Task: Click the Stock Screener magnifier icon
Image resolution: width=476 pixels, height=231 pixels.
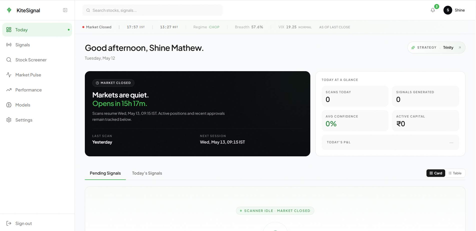Action: (9, 60)
